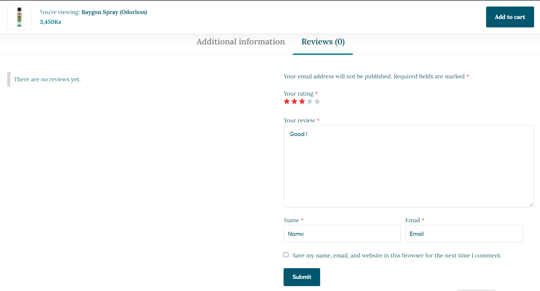Select the third rating star
This screenshot has width=540, height=291.
pyautogui.click(x=302, y=101)
